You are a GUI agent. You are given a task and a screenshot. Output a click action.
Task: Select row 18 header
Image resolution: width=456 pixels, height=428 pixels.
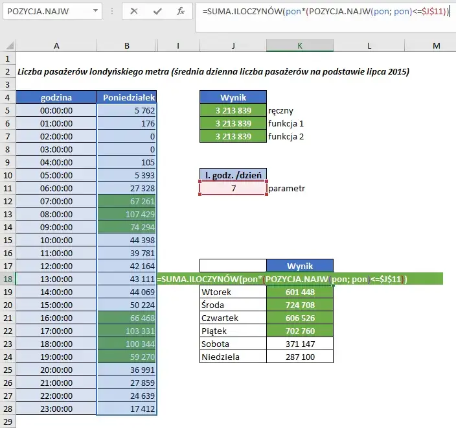coord(8,278)
